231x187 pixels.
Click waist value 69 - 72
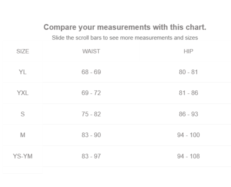pos(91,93)
